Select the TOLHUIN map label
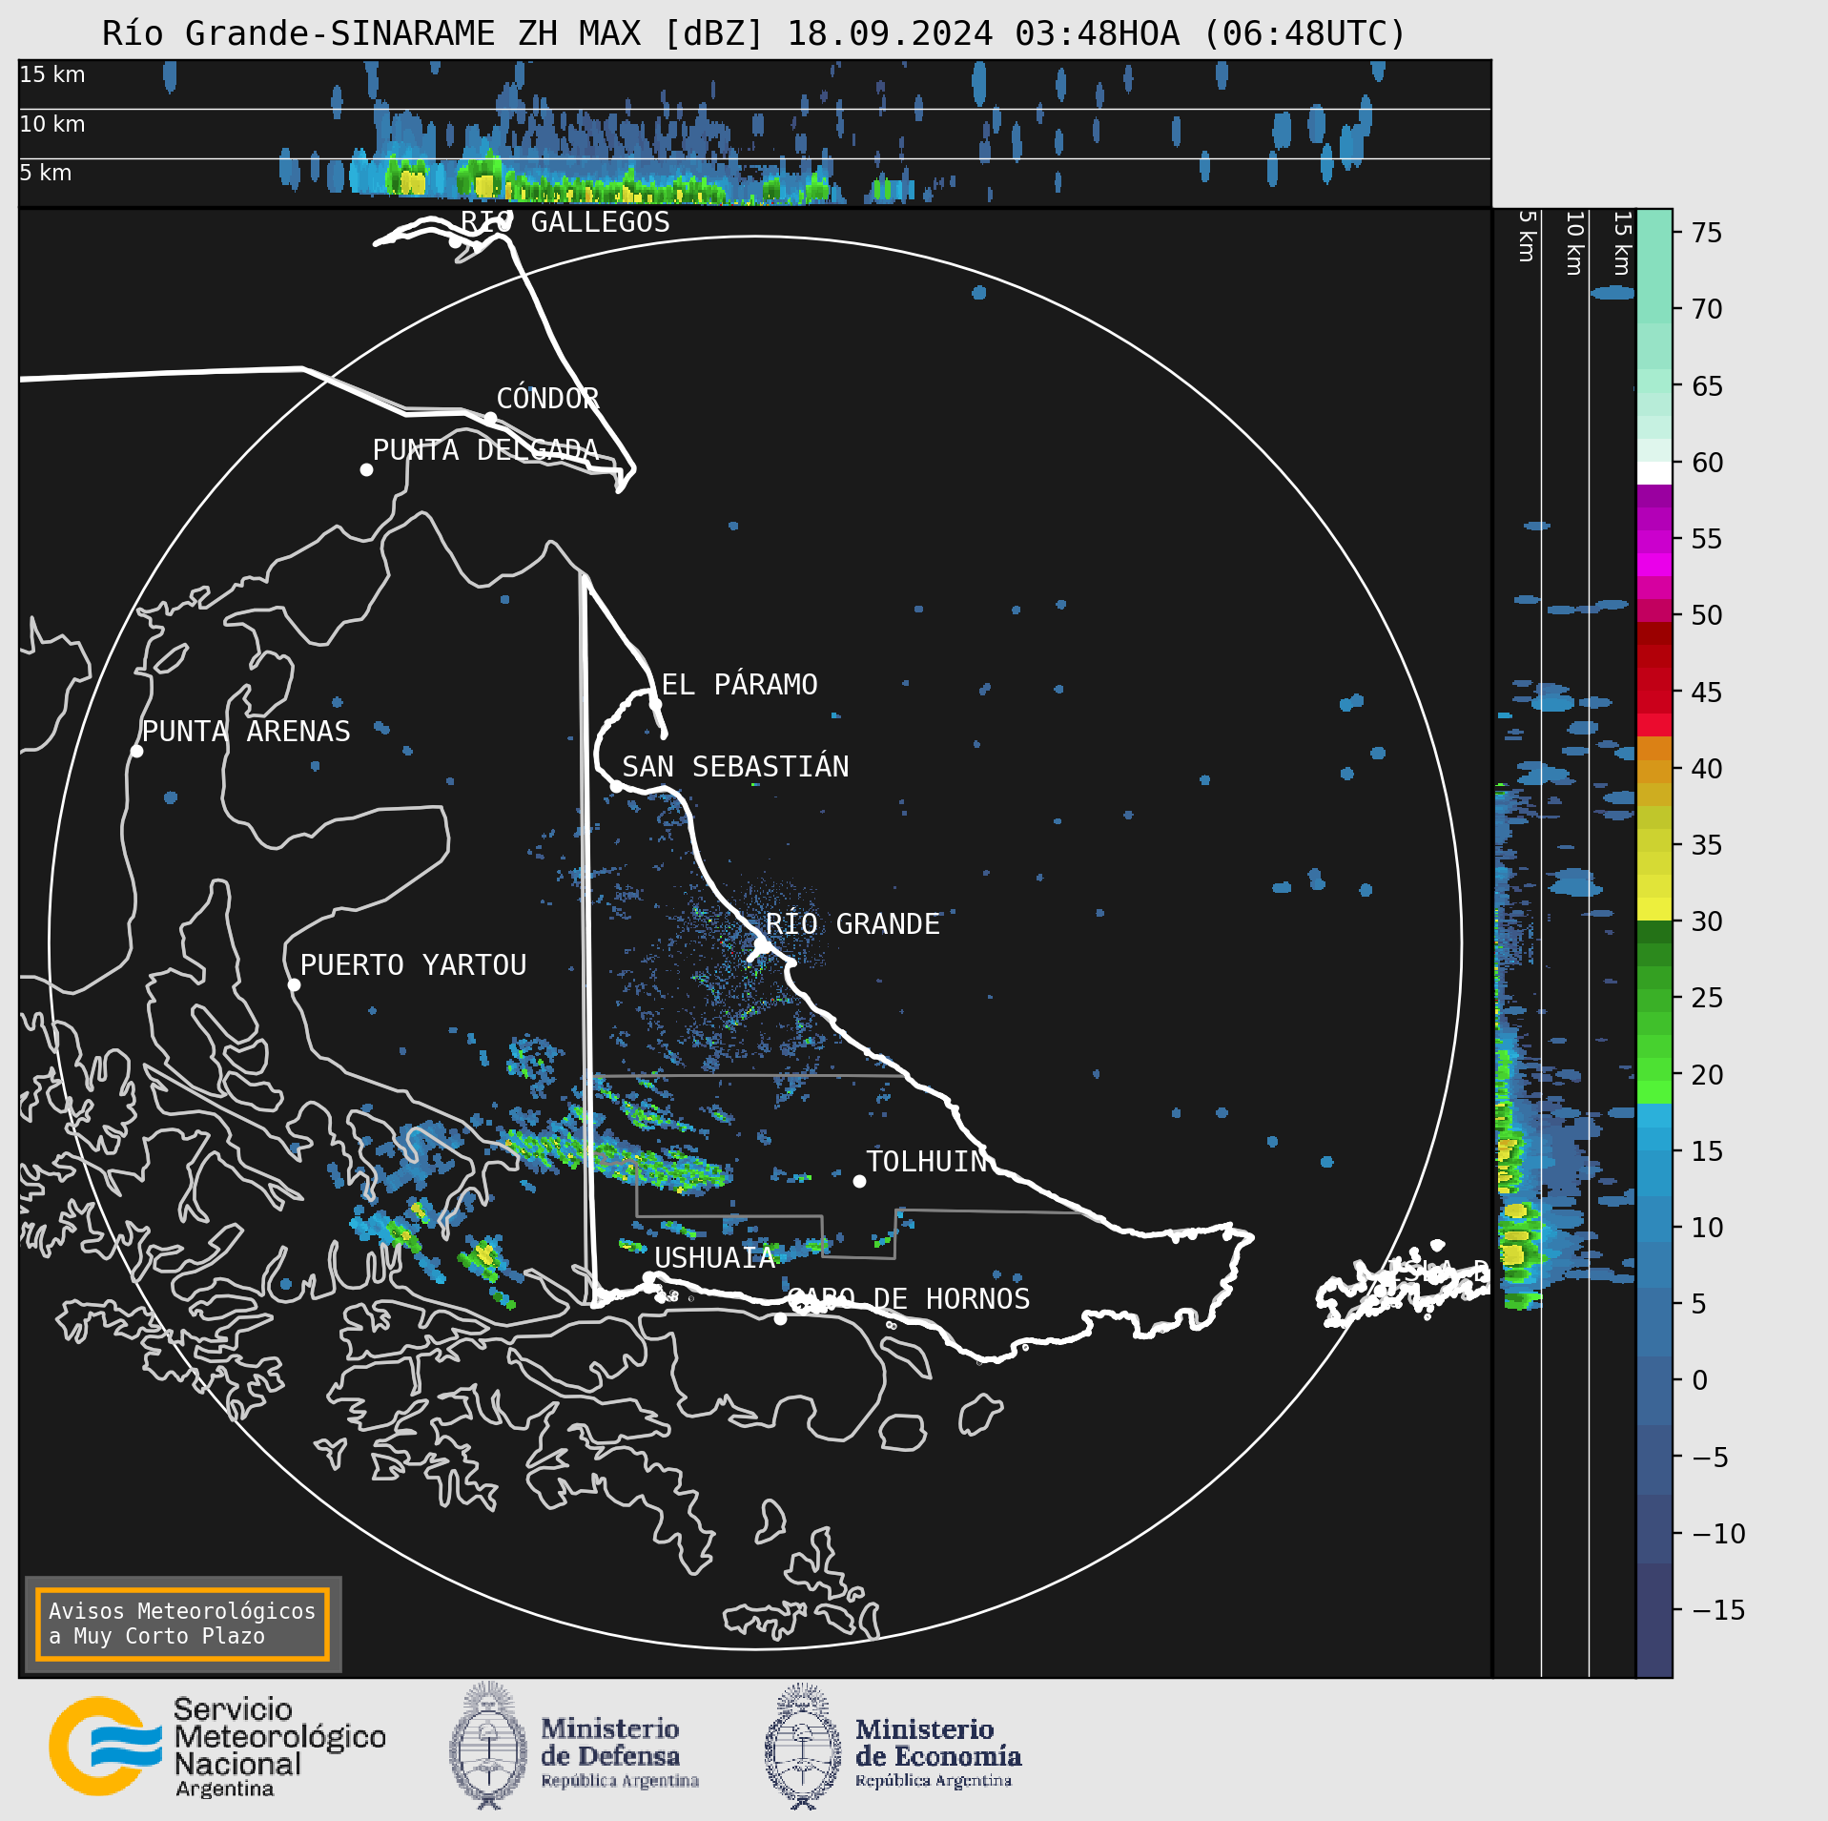Image resolution: width=1828 pixels, height=1821 pixels. [x=926, y=1162]
